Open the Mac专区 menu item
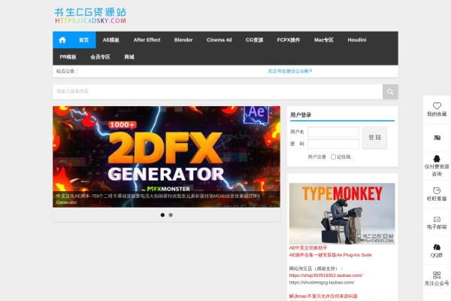Image resolution: width=451 pixels, height=301 pixels. click(x=324, y=40)
